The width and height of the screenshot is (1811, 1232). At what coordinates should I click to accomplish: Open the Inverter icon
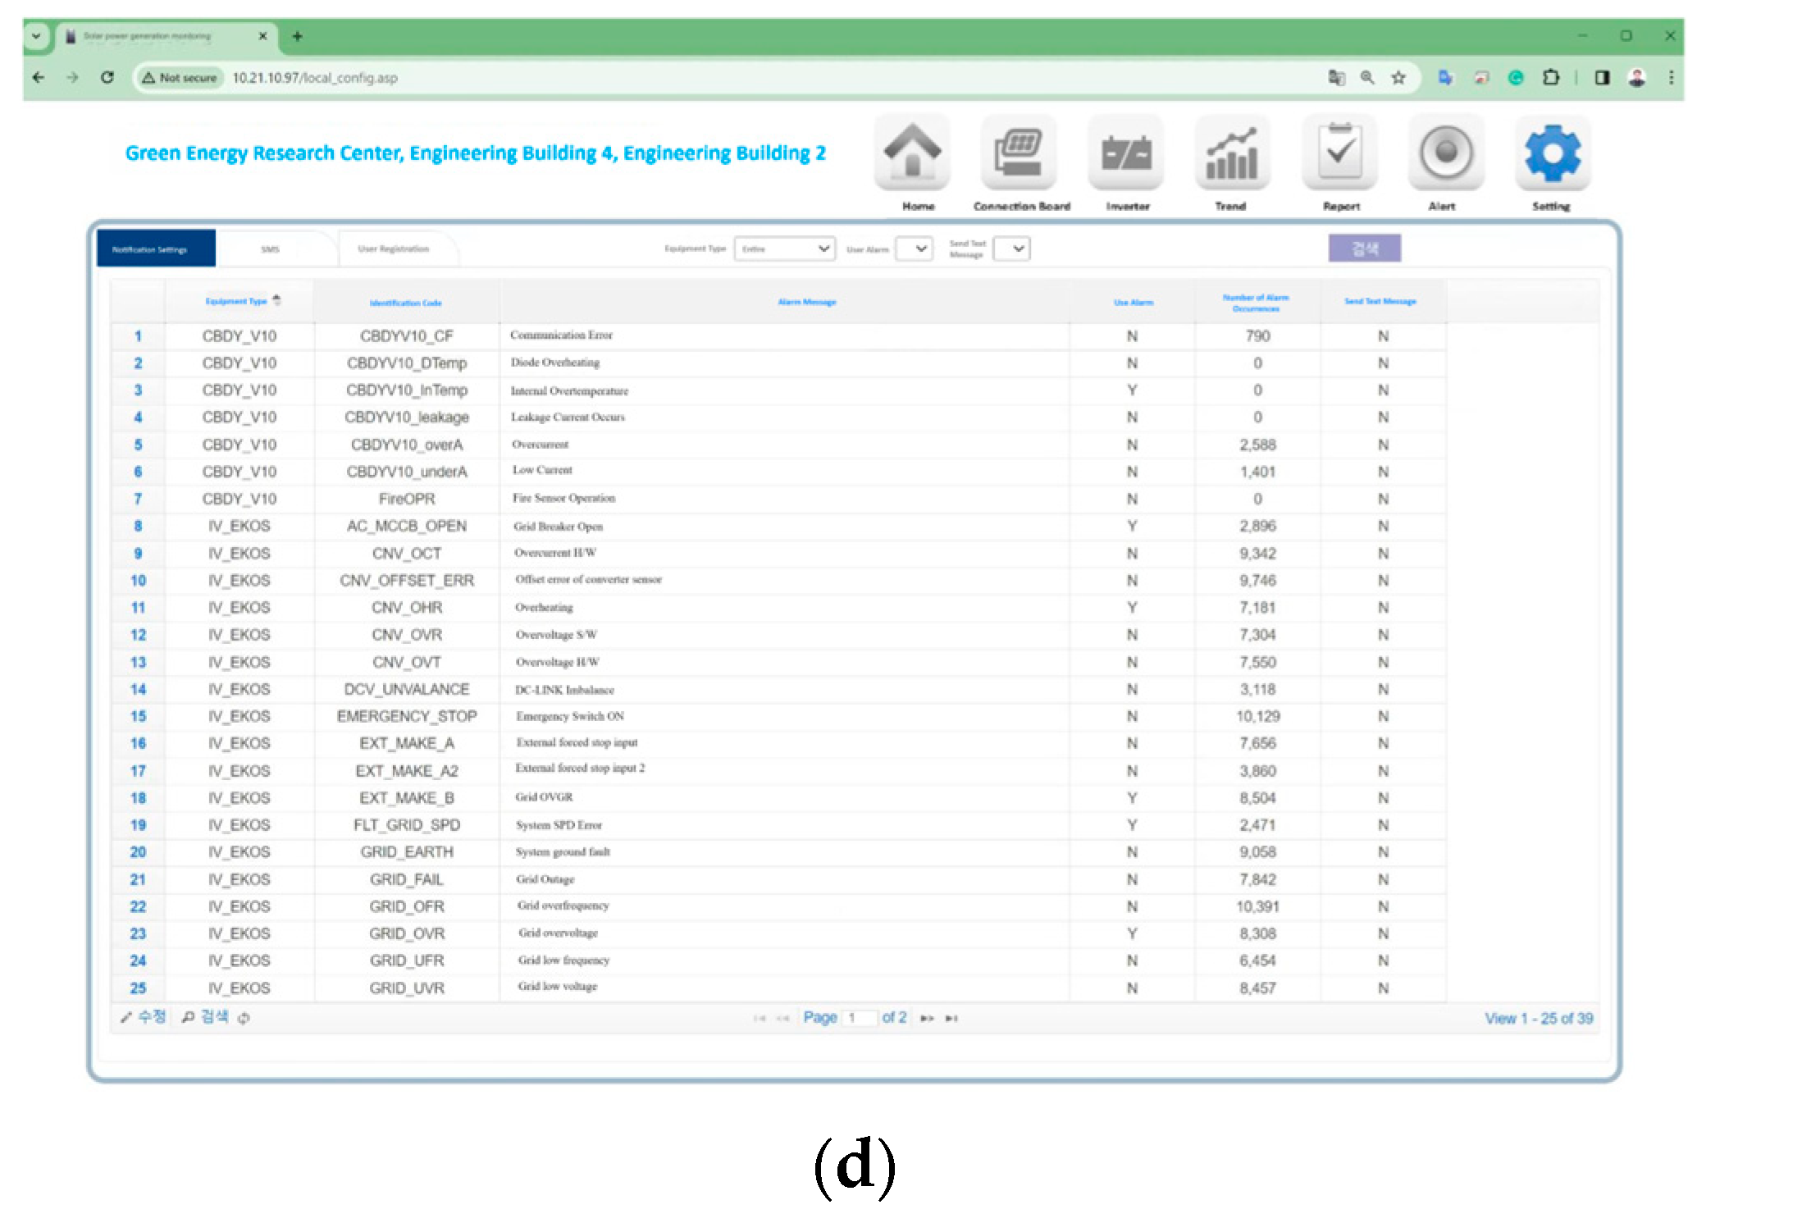click(1126, 153)
